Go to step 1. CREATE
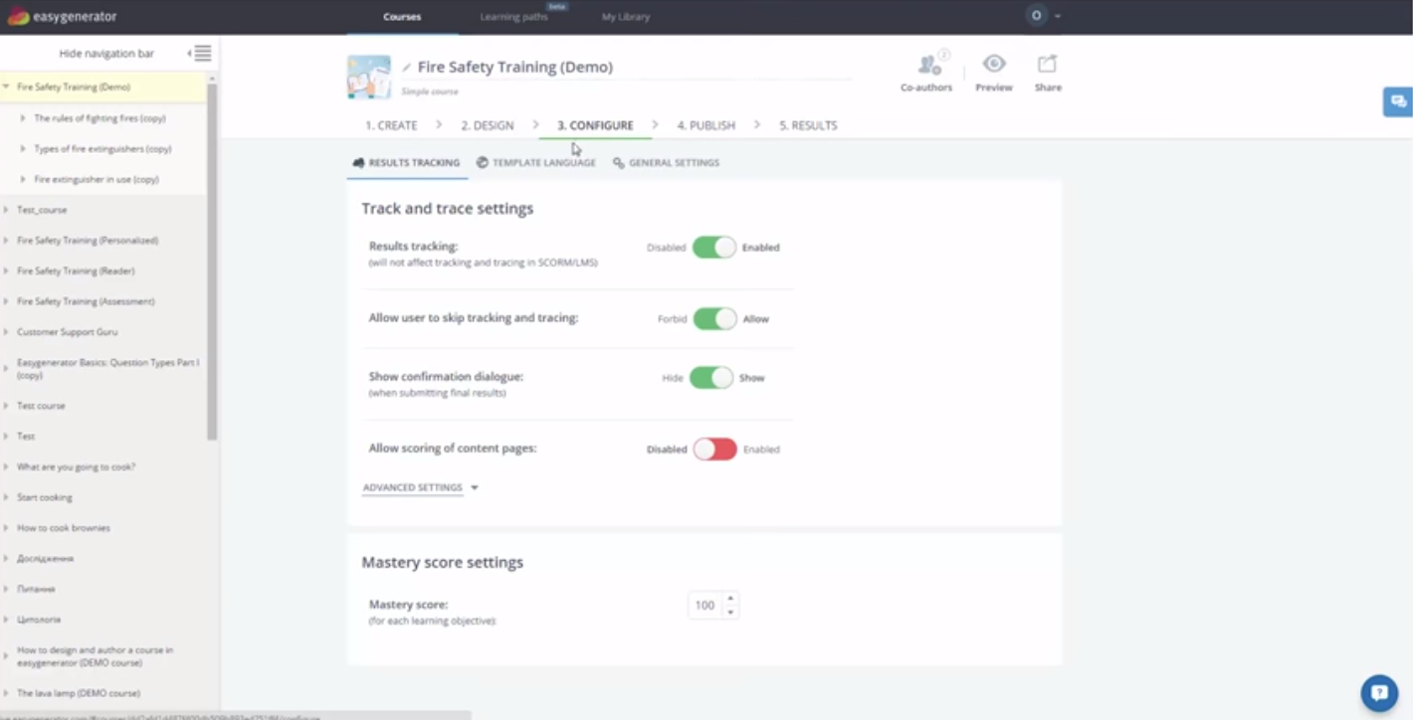The height and width of the screenshot is (720, 1413). pyautogui.click(x=391, y=125)
